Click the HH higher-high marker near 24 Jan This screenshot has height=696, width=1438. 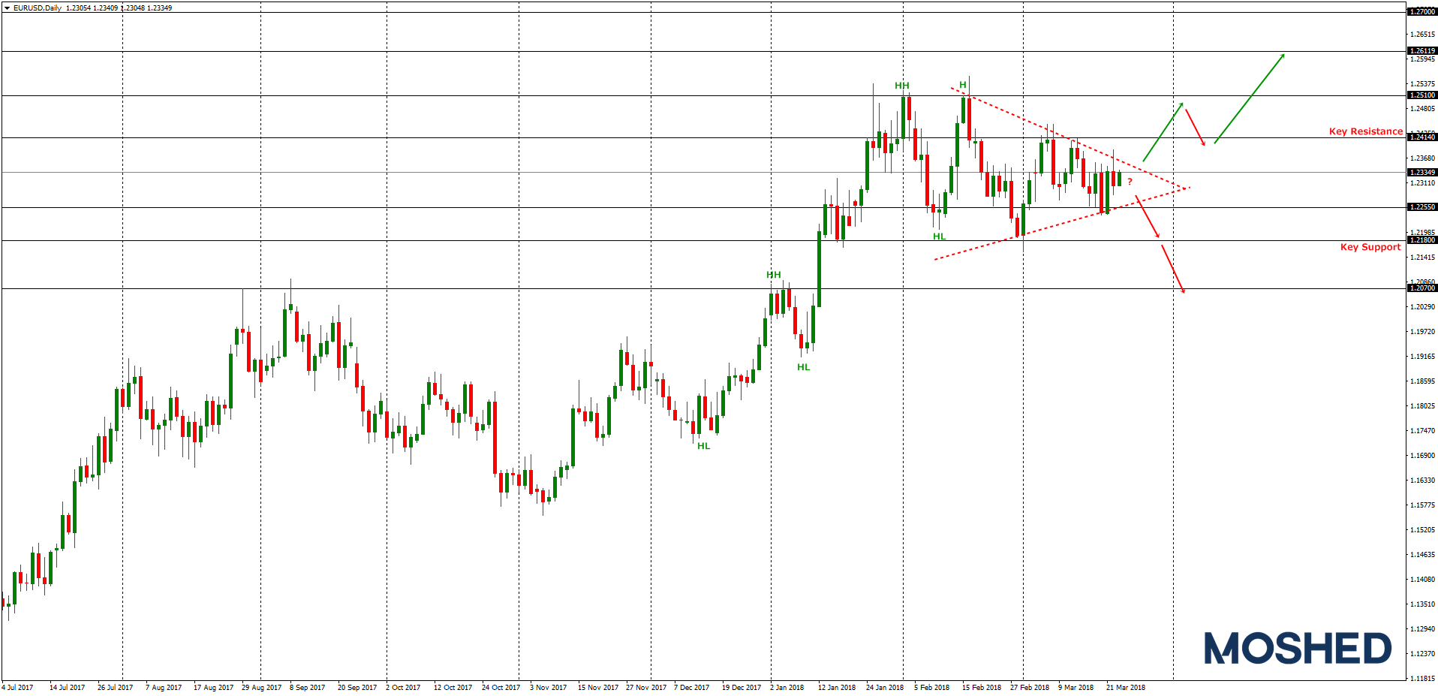click(901, 86)
